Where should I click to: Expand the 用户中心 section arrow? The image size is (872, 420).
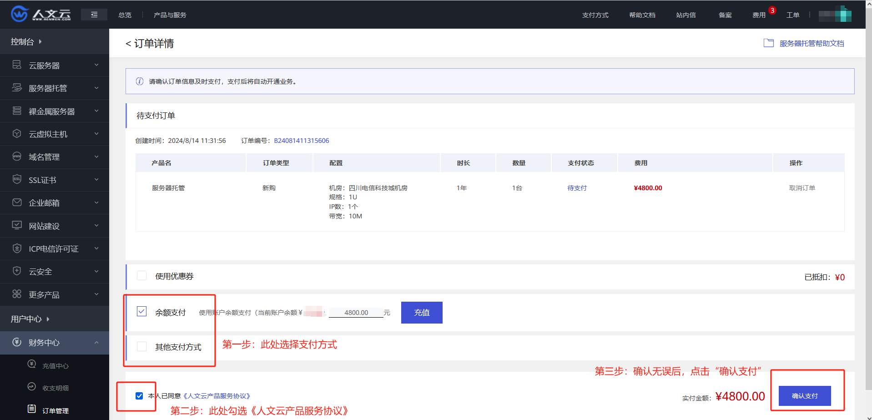coord(48,319)
